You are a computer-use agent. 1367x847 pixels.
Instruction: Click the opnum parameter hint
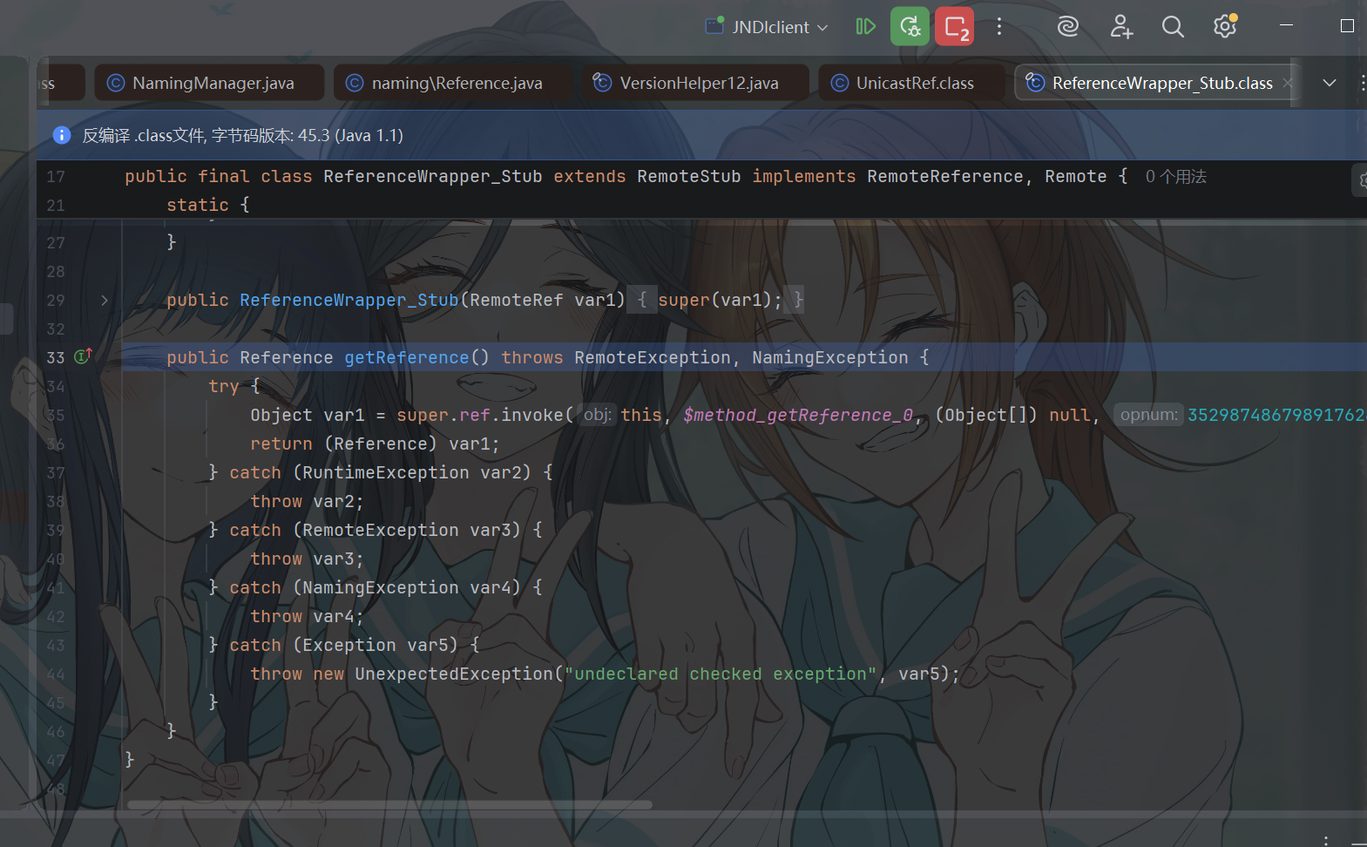1148,415
